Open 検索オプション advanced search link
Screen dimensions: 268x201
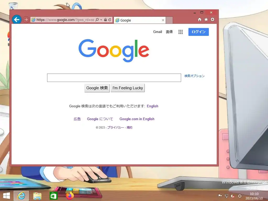(194, 76)
